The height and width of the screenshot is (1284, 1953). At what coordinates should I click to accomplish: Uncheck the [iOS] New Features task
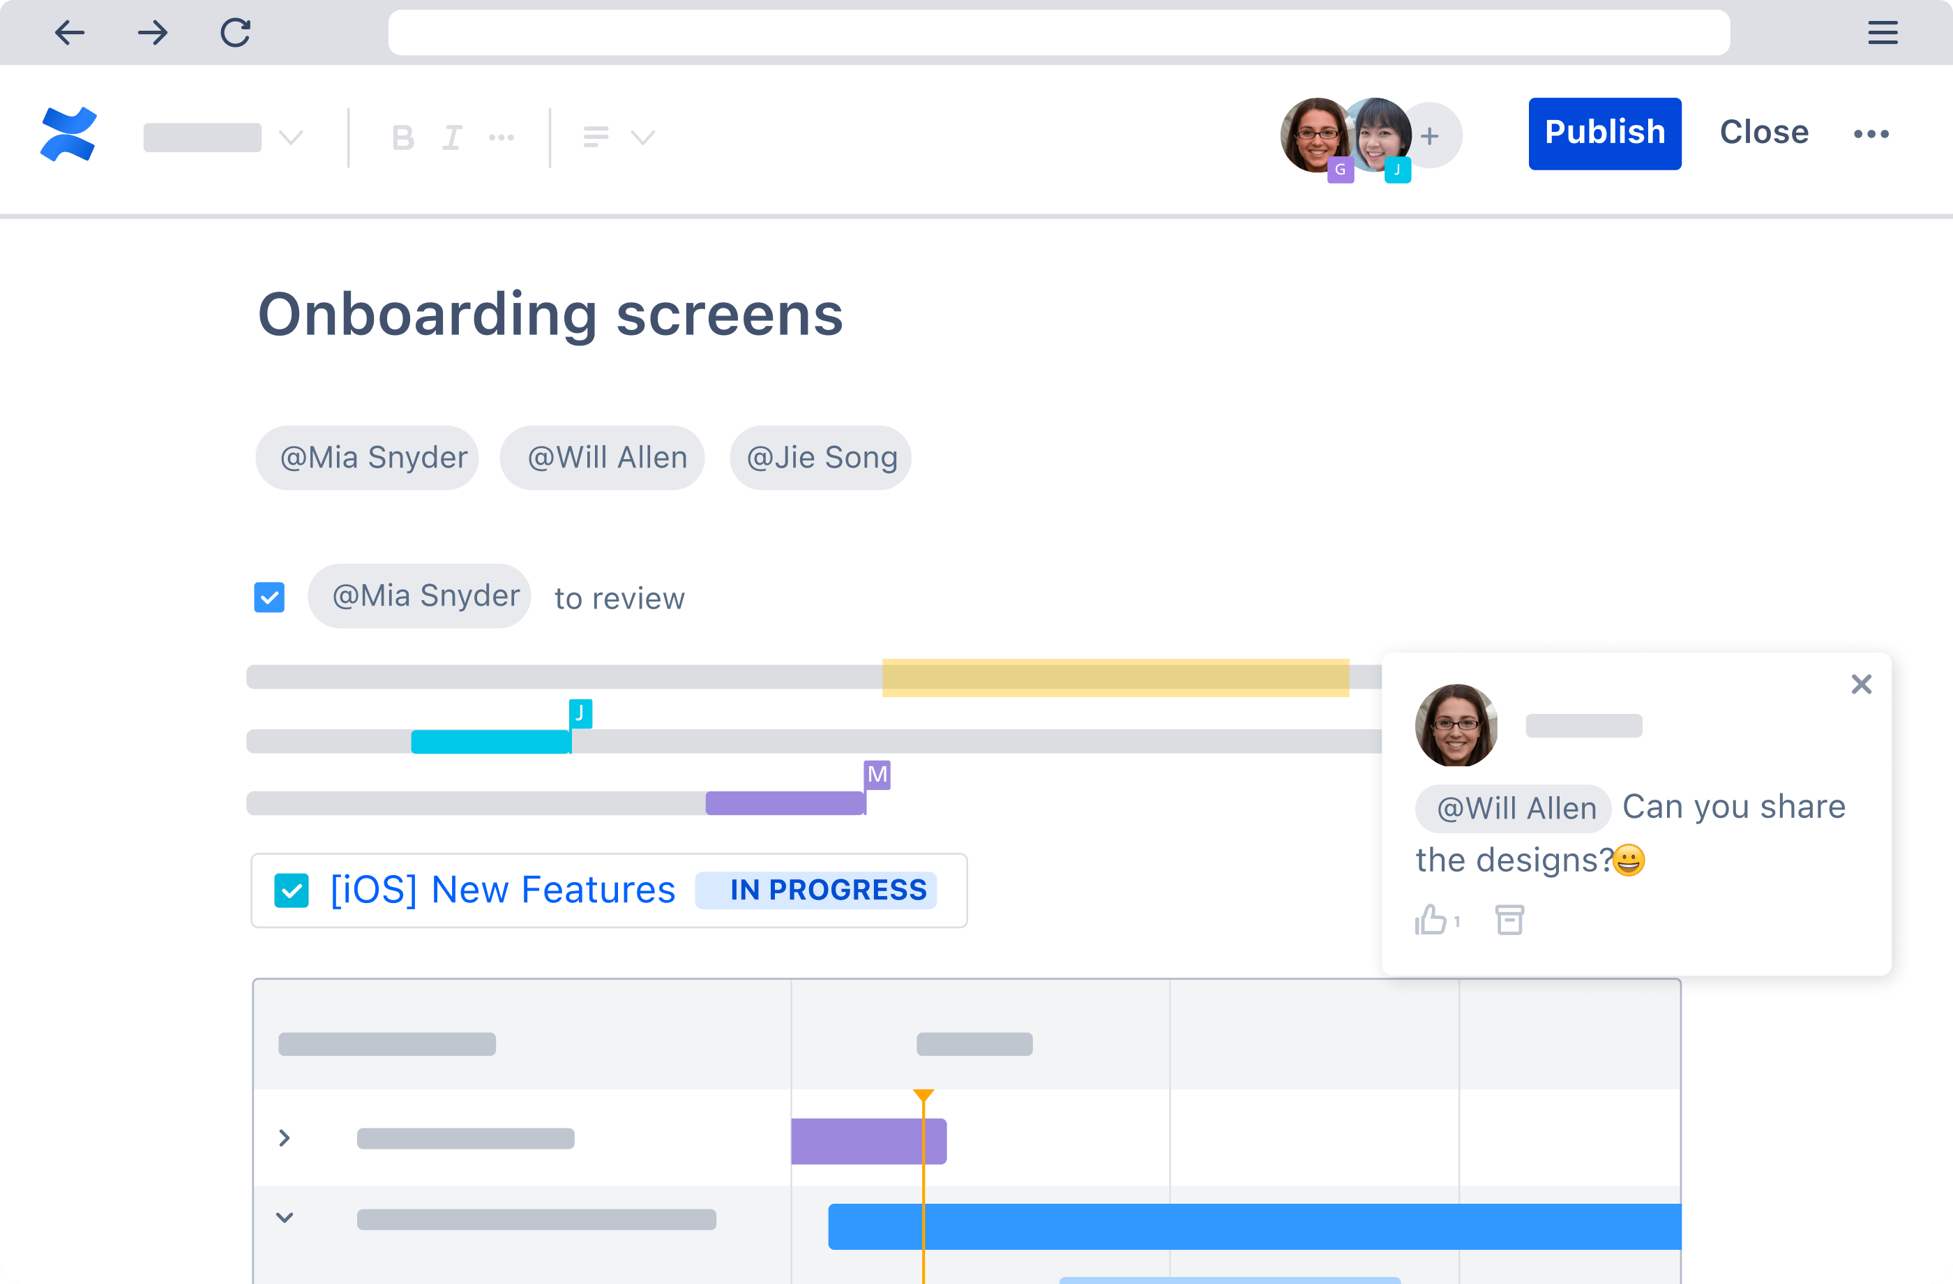292,890
